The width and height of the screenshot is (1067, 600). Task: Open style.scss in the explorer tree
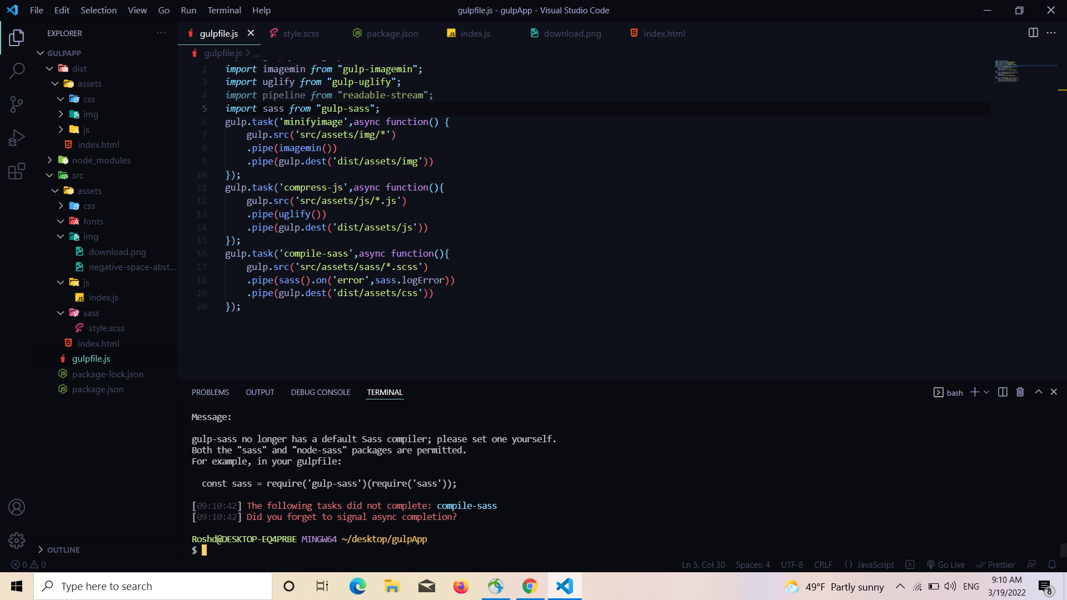coord(106,328)
